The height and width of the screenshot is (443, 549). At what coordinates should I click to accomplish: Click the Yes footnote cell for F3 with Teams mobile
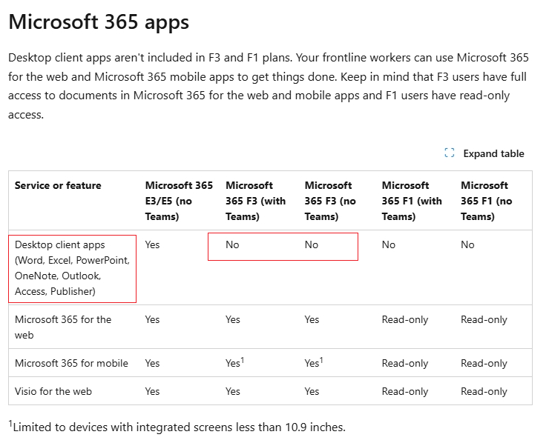(x=234, y=362)
